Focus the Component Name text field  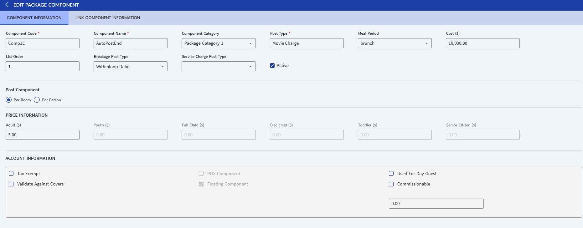click(130, 43)
